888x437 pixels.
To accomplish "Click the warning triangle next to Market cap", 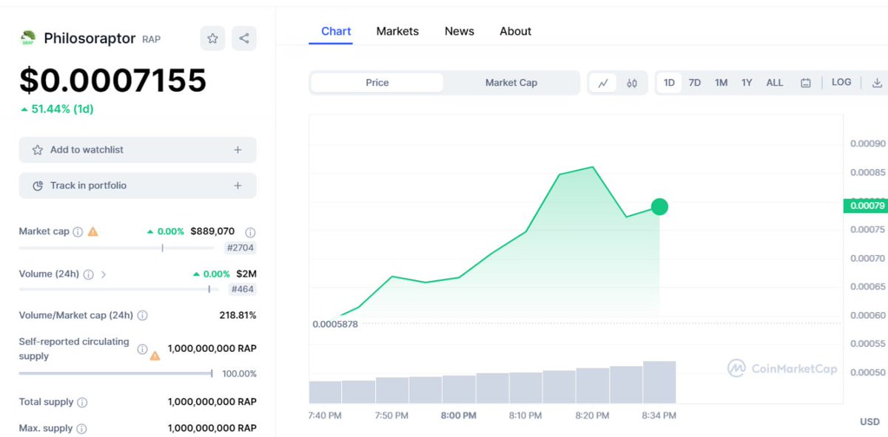I will 92,231.
